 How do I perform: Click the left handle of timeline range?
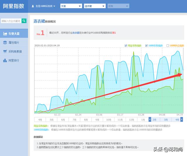(x=150, y=119)
